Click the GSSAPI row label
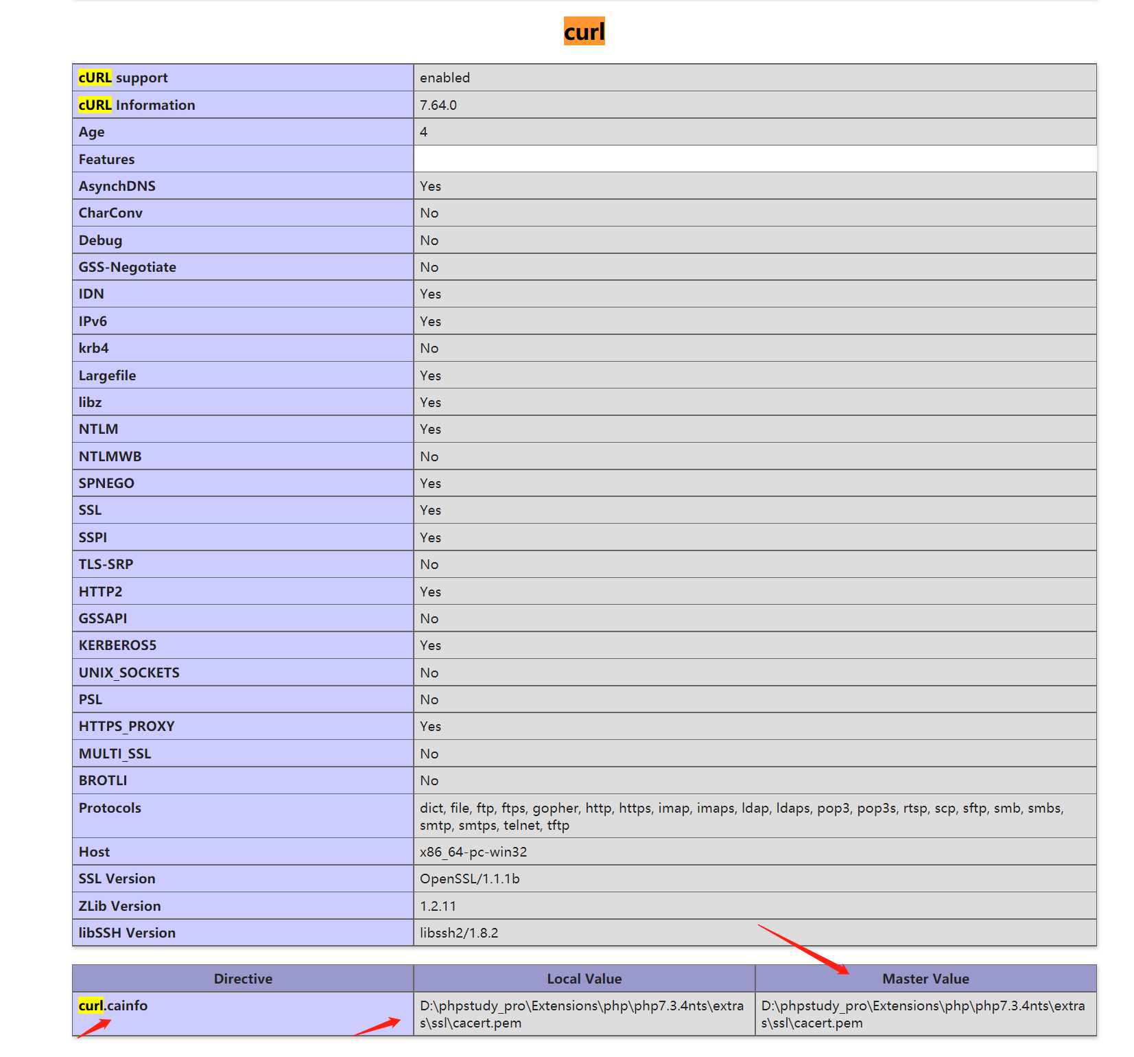The width and height of the screenshot is (1134, 1057). 103,618
